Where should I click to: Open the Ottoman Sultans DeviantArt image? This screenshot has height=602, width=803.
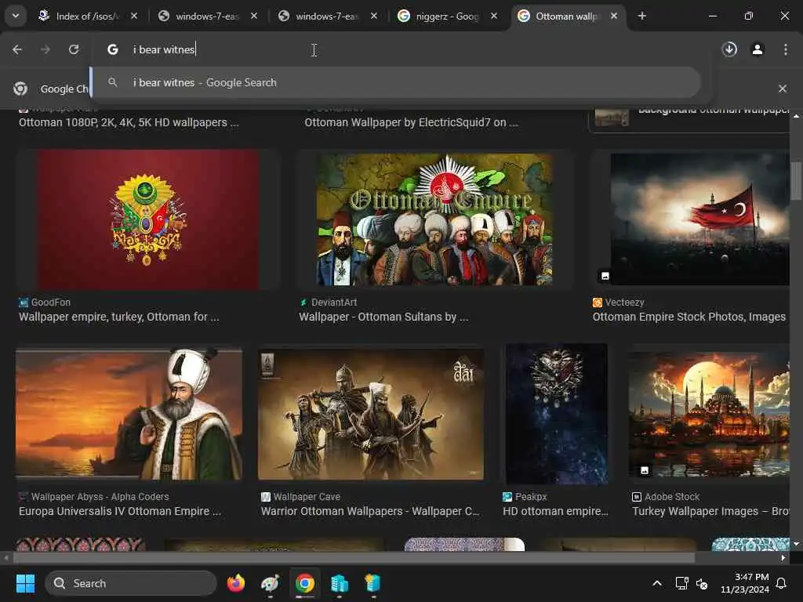click(434, 219)
